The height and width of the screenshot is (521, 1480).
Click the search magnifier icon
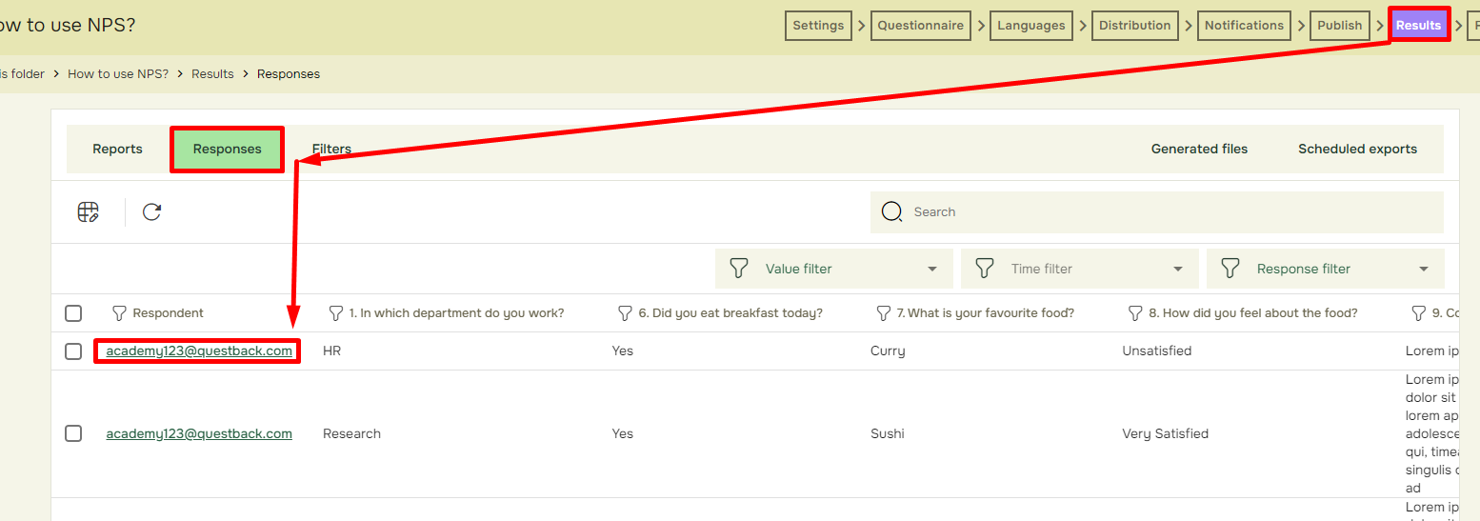point(891,212)
